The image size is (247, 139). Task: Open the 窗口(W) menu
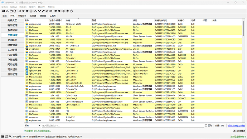[x=42, y=7]
